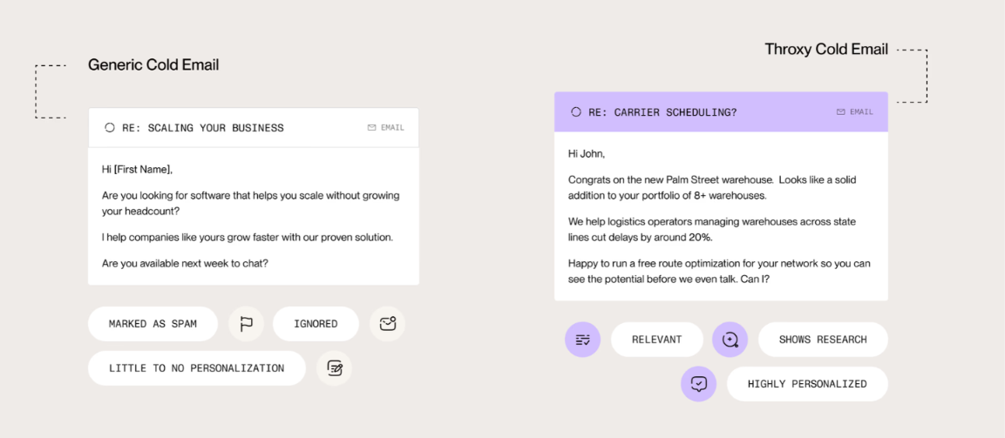Click the purple checklist icon beside Relevant
This screenshot has width=1005, height=438.
click(582, 340)
